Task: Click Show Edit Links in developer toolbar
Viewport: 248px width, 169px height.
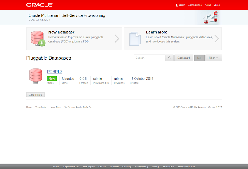Action: pos(186,167)
